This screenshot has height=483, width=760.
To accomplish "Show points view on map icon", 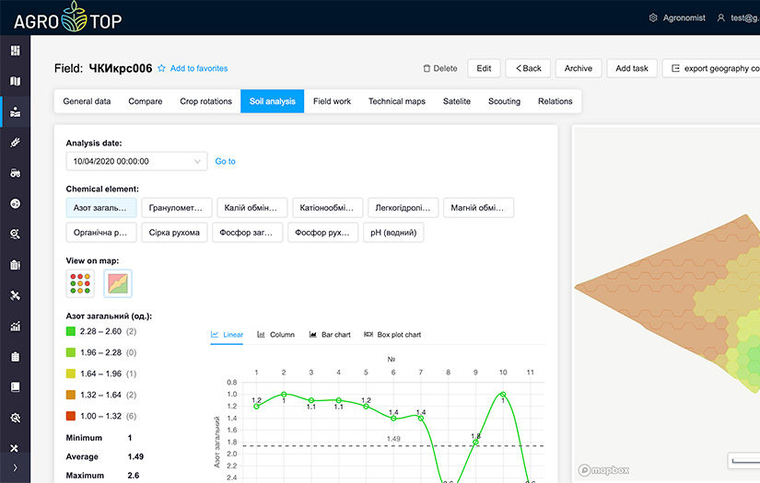I will 80,283.
